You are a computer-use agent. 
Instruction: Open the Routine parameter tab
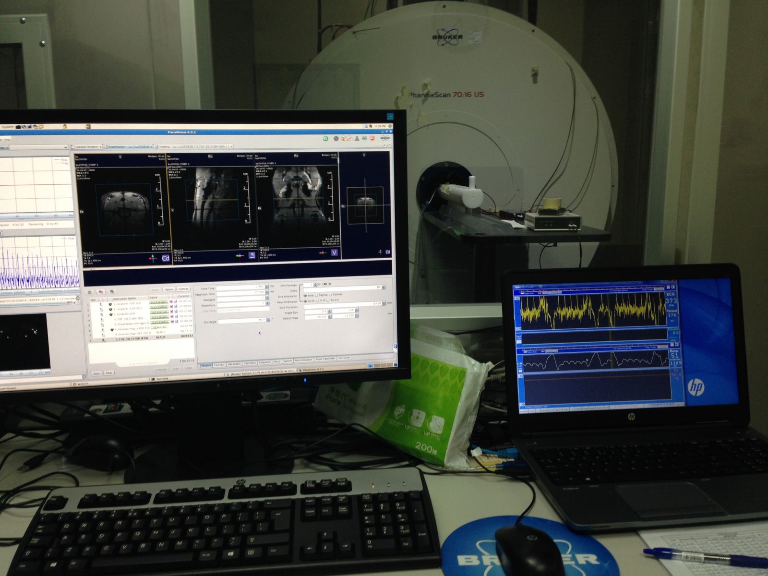(206, 365)
